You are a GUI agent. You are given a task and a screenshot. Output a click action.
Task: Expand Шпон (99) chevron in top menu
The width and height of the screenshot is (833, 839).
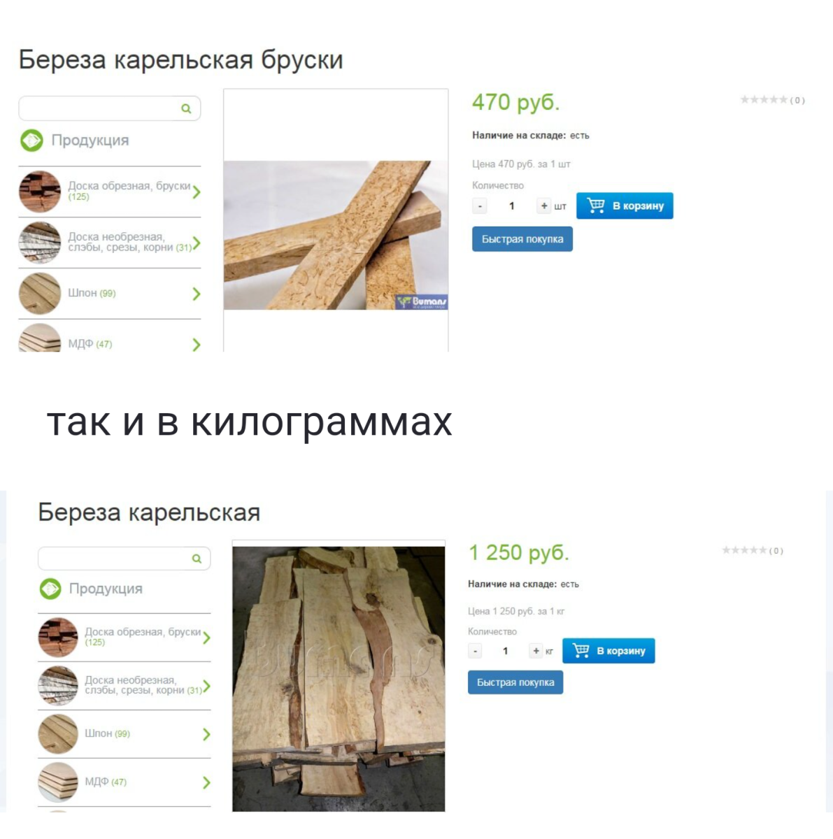tap(197, 294)
